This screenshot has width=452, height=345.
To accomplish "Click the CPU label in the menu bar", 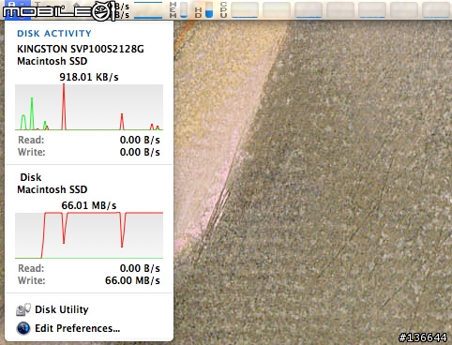I will click(x=223, y=9).
